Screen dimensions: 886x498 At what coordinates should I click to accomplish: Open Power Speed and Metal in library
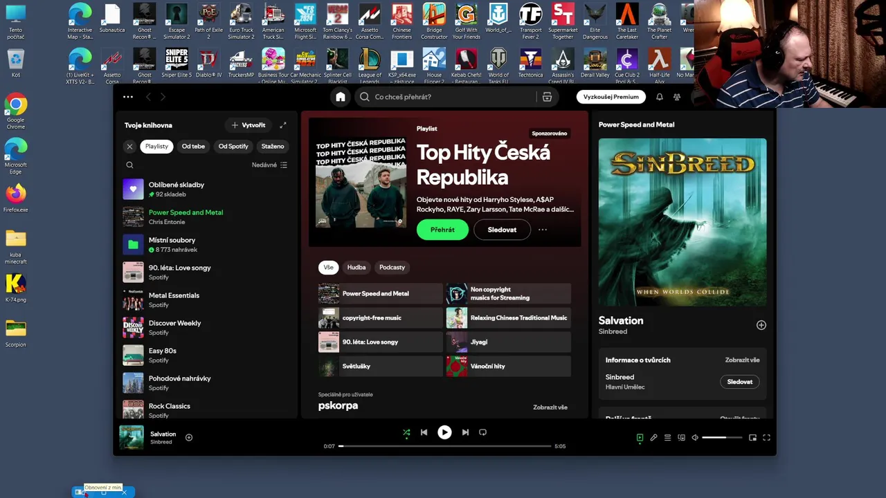[206, 217]
